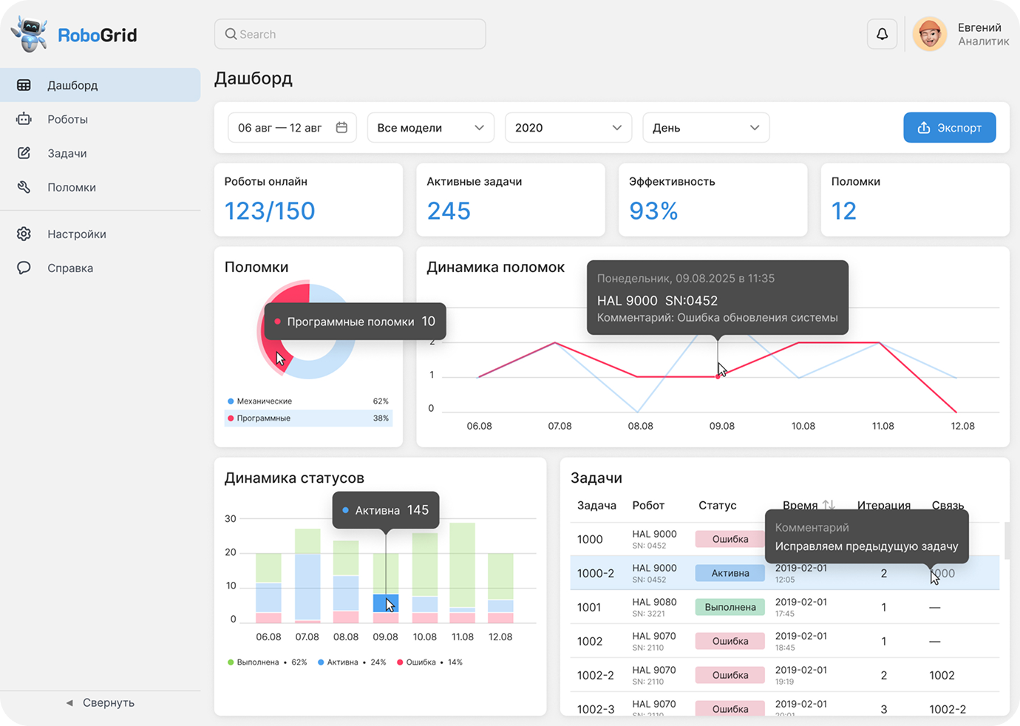
Task: Collapse the sidebar with Свернуть
Action: pos(101,702)
